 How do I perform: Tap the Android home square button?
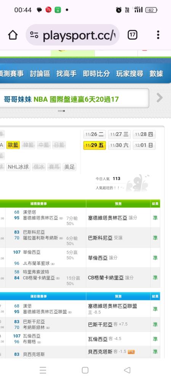tap(85, 370)
